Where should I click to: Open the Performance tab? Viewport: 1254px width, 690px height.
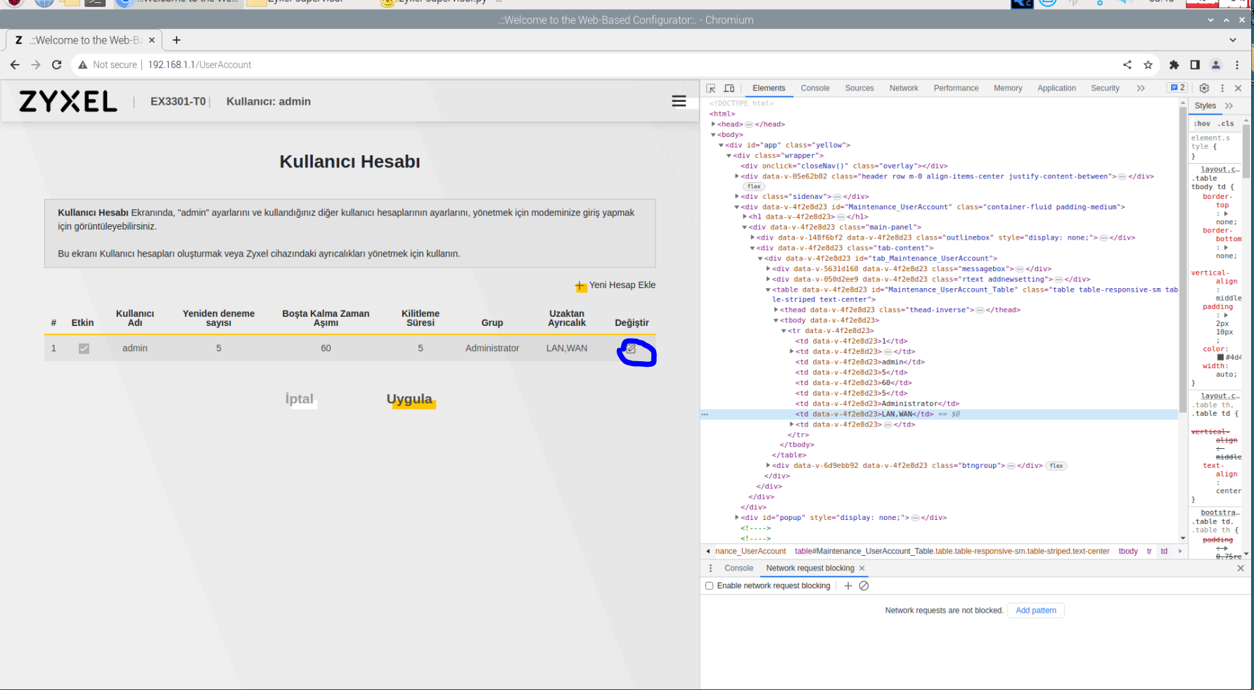[x=956, y=89]
